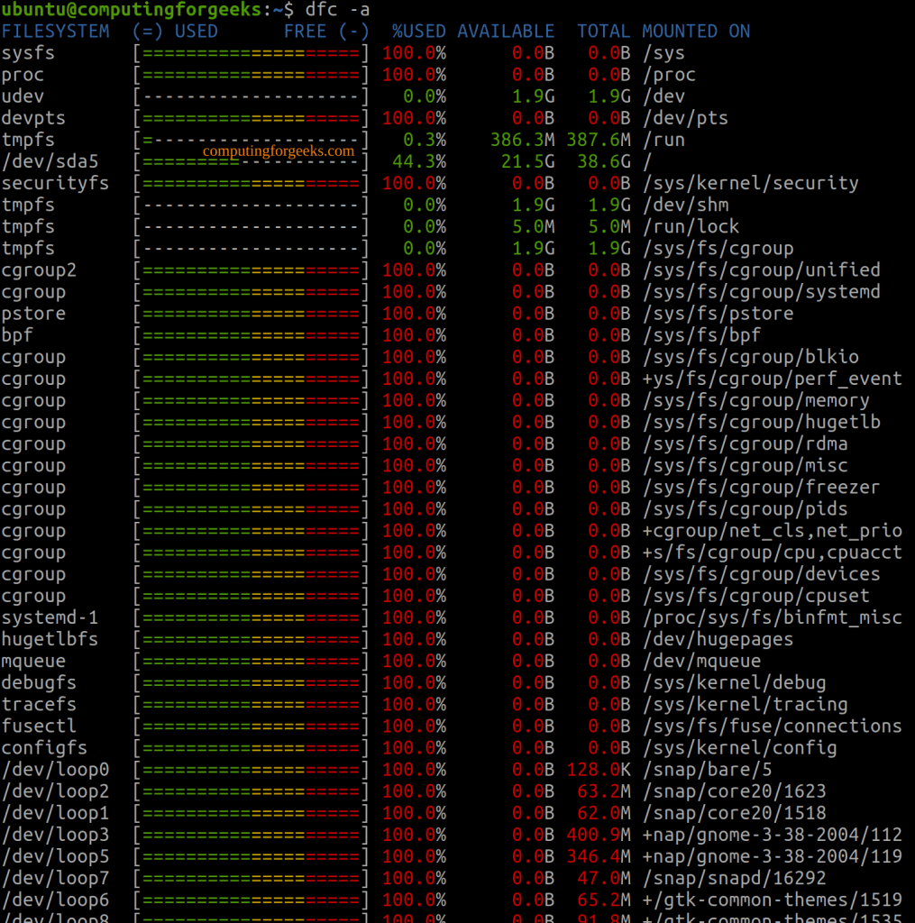Viewport: 915px width, 923px height.
Task: Click the 400.9M total value
Action: [x=599, y=835]
